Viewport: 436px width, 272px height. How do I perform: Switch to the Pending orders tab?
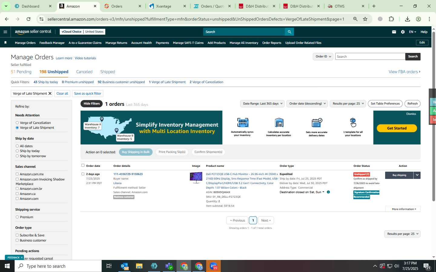pos(21,72)
